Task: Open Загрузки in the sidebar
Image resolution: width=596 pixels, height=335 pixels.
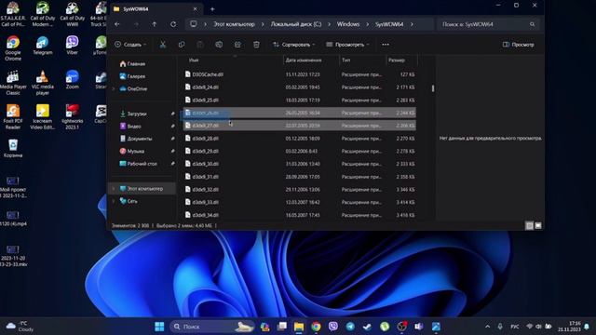Action: pos(133,114)
